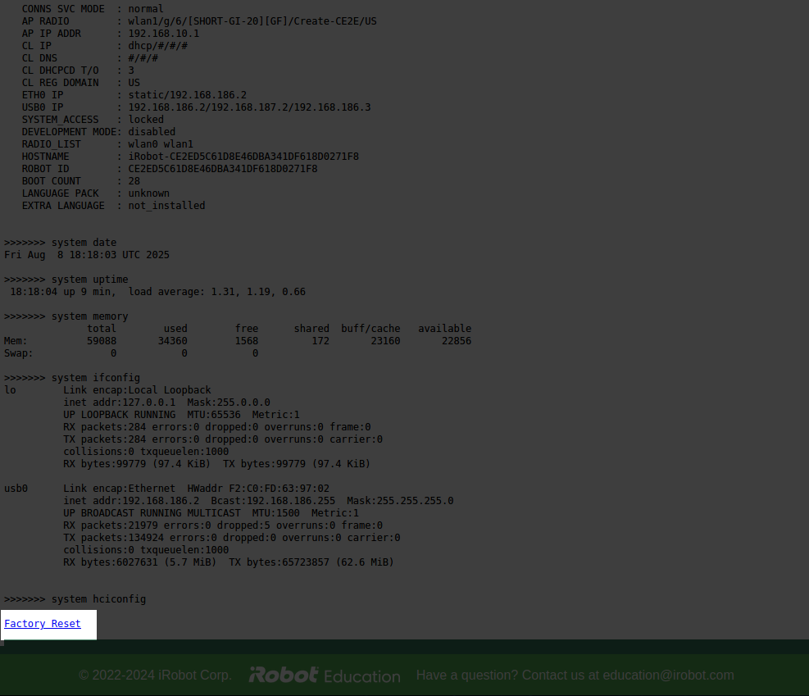Open the education@irobot.com contact email
The height and width of the screenshot is (696, 809).
pyautogui.click(x=668, y=676)
